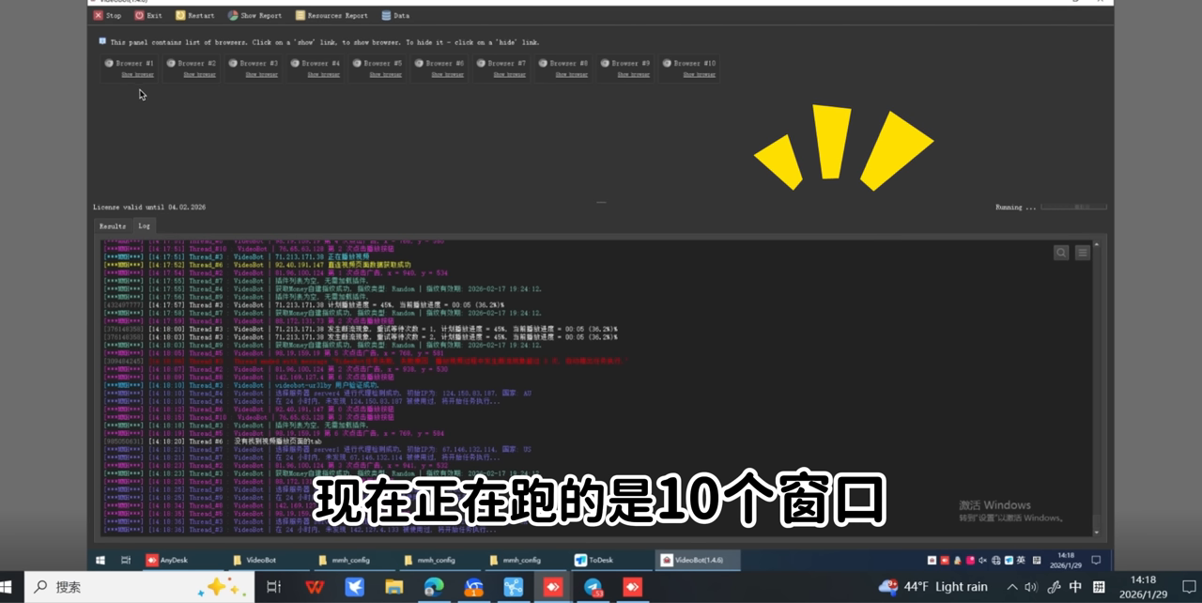Show browser for Browser #1

click(x=137, y=74)
